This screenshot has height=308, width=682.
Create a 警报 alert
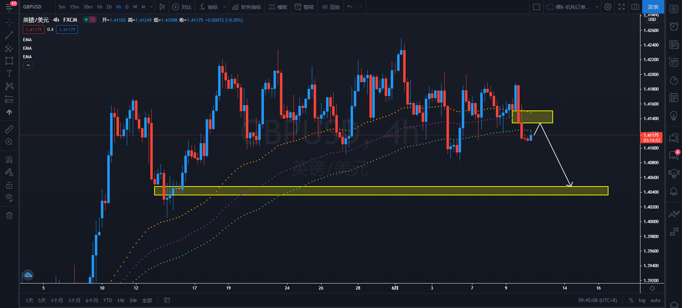[304, 7]
